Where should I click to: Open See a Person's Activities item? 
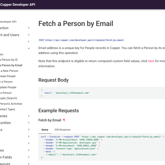pos(11,104)
